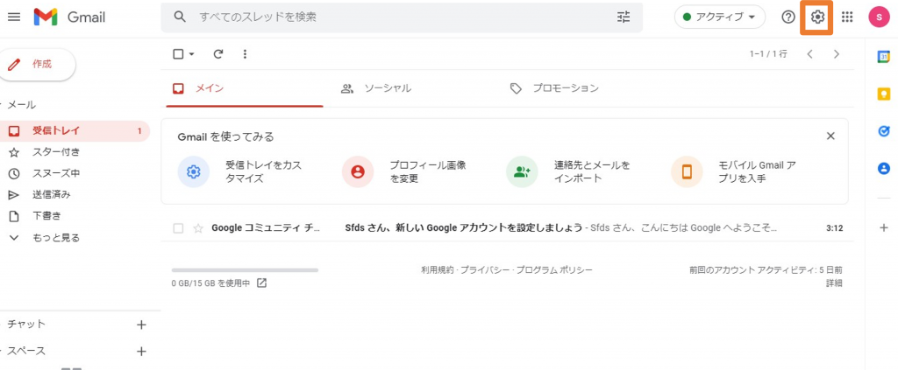The image size is (898, 370).
Task: Open the Google apps grid
Action: [847, 17]
